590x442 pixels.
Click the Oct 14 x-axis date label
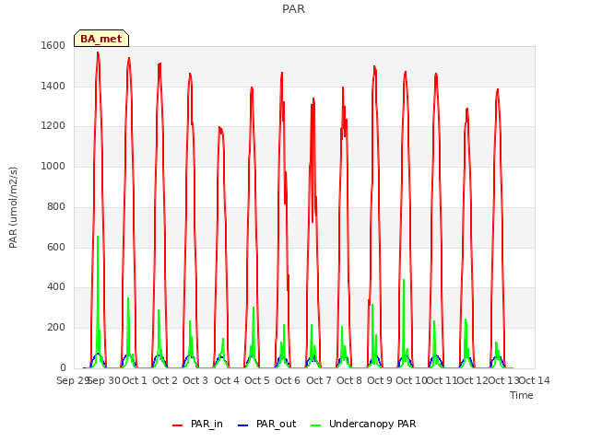[535, 380]
